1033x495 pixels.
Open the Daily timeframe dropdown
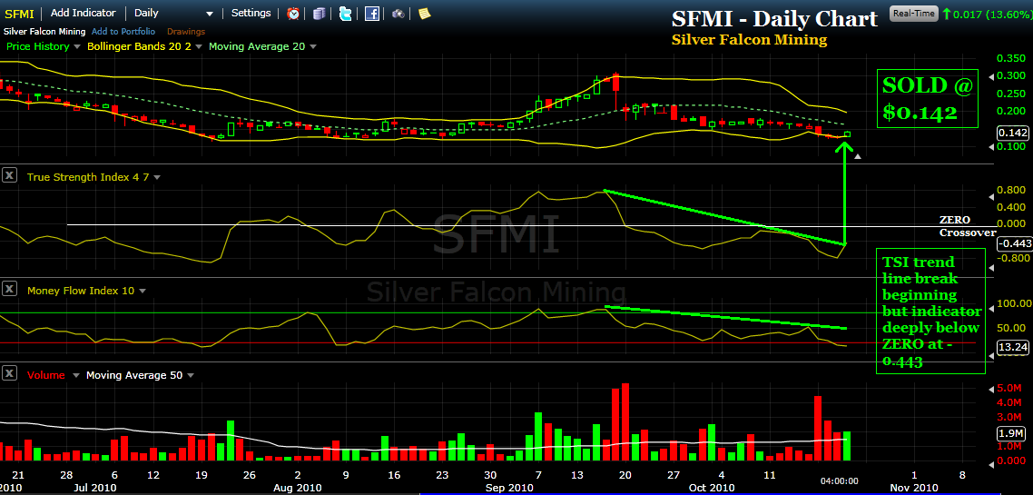pyautogui.click(x=174, y=14)
